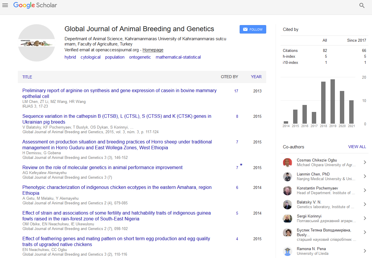Click the Cited by heading

tap(290, 29)
